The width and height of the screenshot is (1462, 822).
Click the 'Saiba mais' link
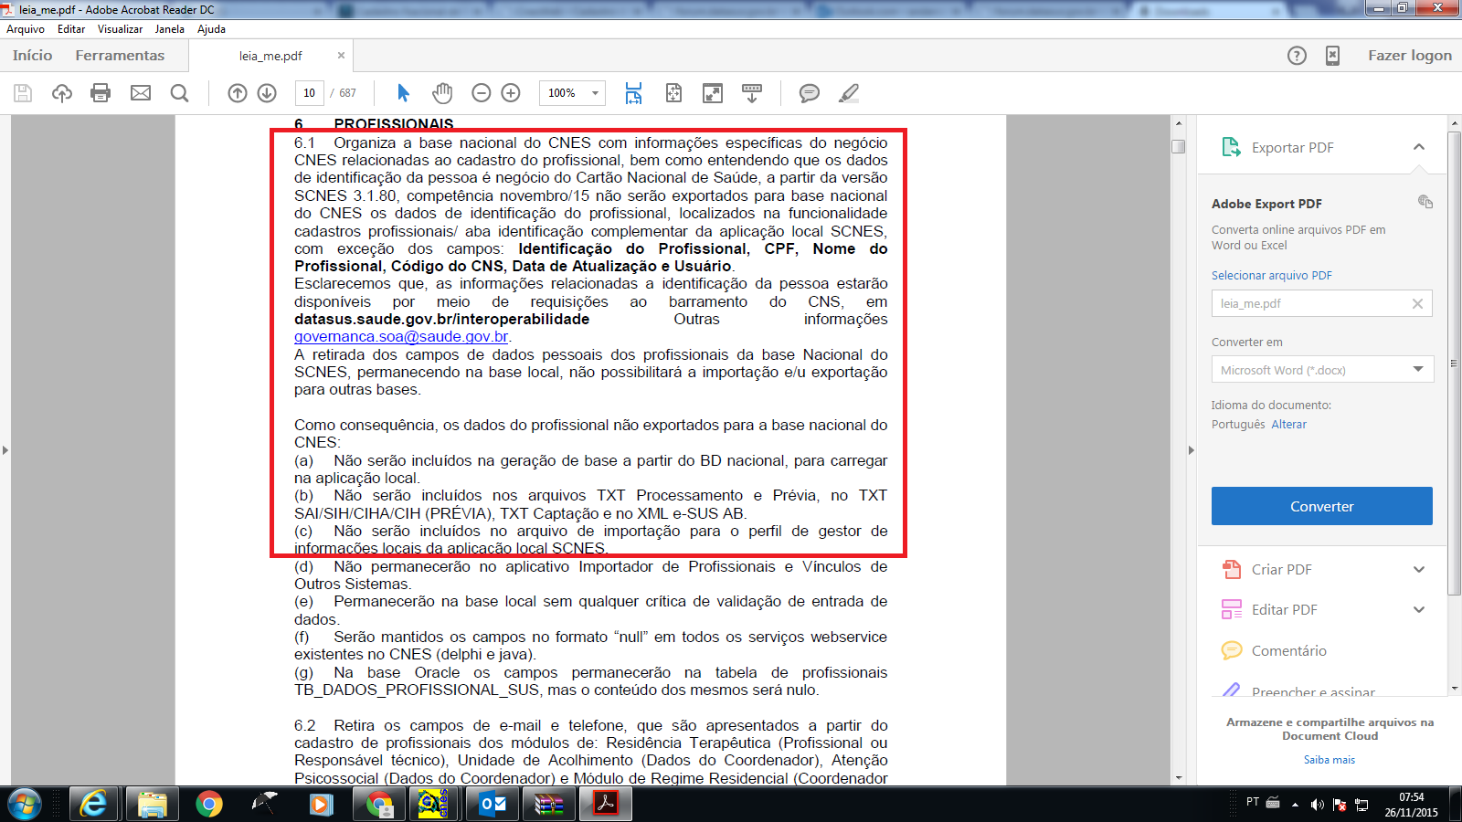[1330, 759]
